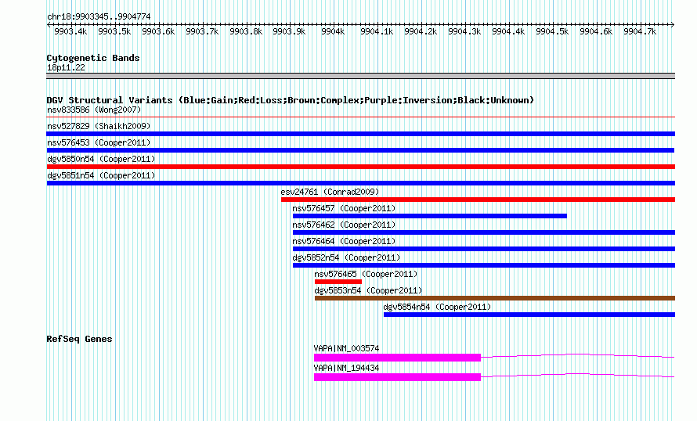Click the 9903.6k ruler tick label
The image size is (697, 421).
[x=158, y=31]
